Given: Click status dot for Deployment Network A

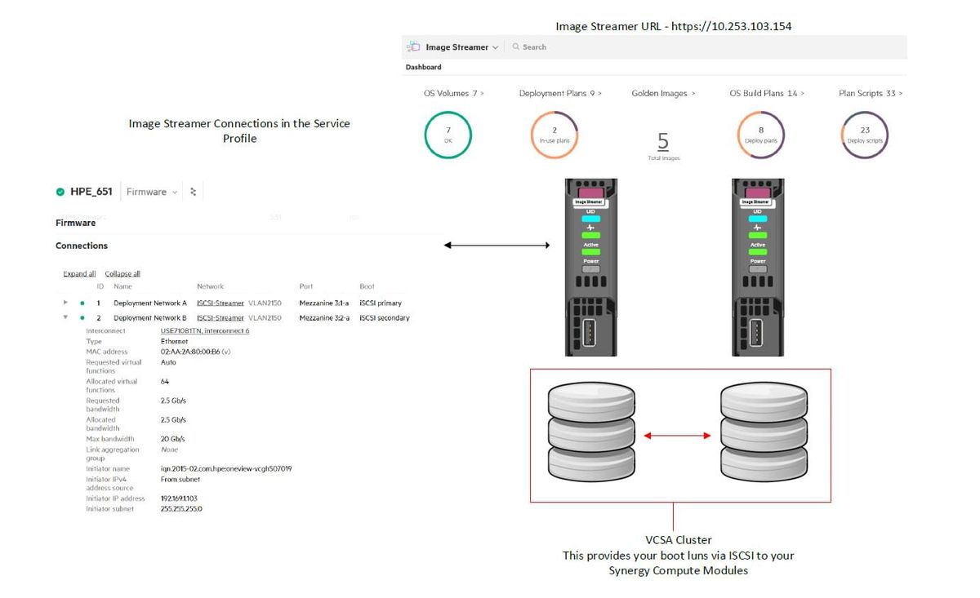Looking at the screenshot, I should point(82,303).
